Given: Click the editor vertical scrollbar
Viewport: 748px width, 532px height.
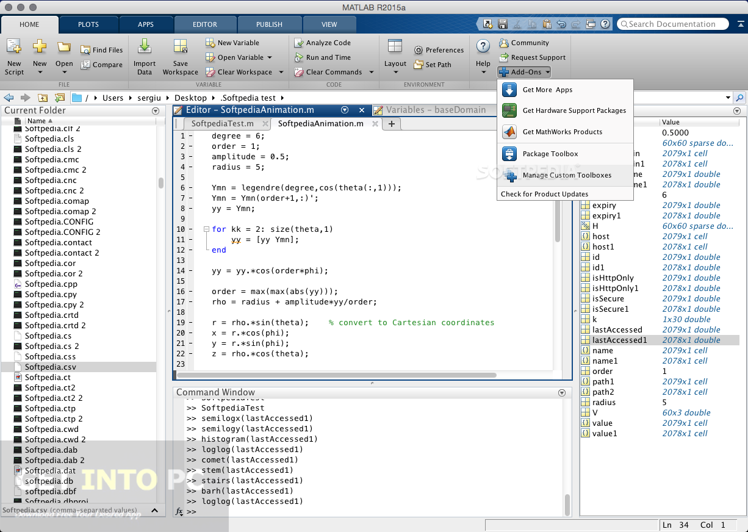Looking at the screenshot, I should tap(557, 220).
